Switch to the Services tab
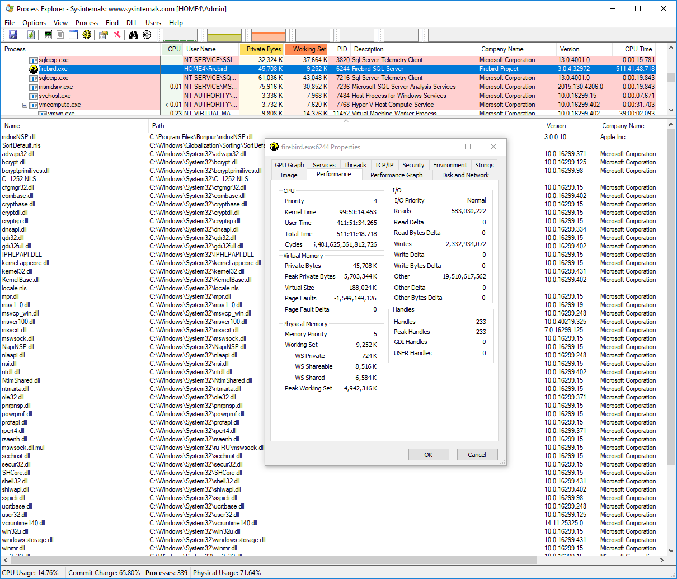The width and height of the screenshot is (677, 579). [x=324, y=165]
